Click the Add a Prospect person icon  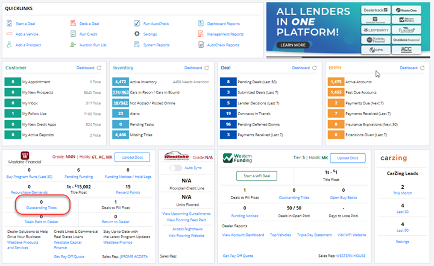pos(10,45)
